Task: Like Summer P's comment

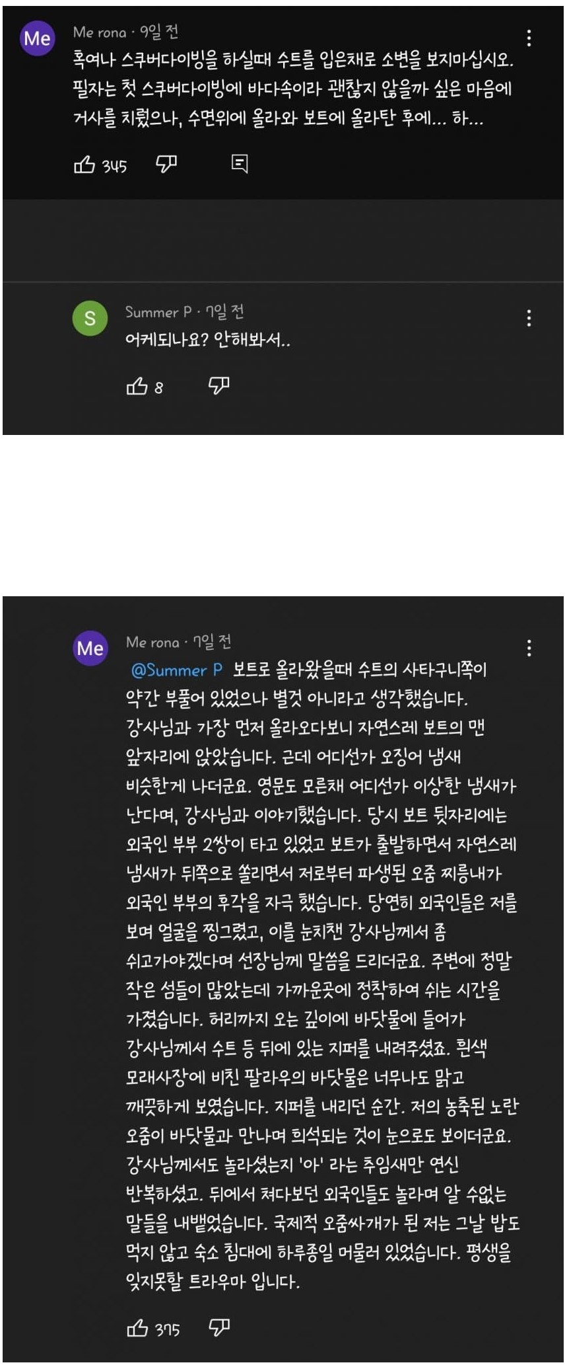Action: [137, 386]
